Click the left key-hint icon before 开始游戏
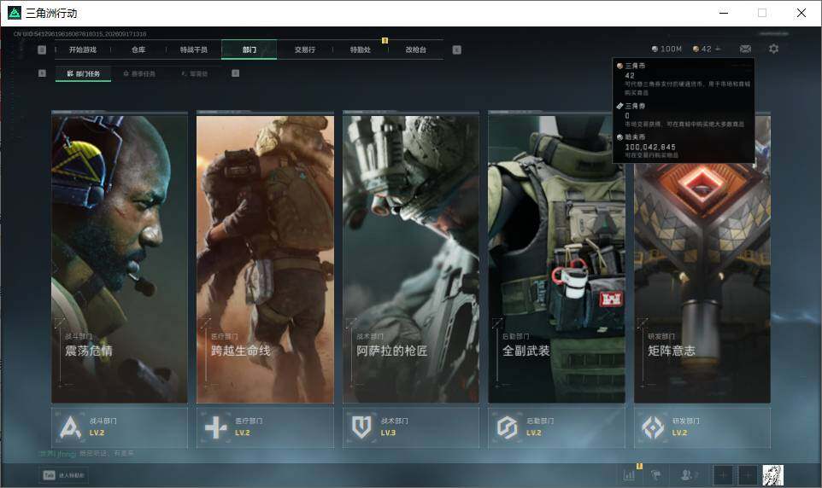 42,49
